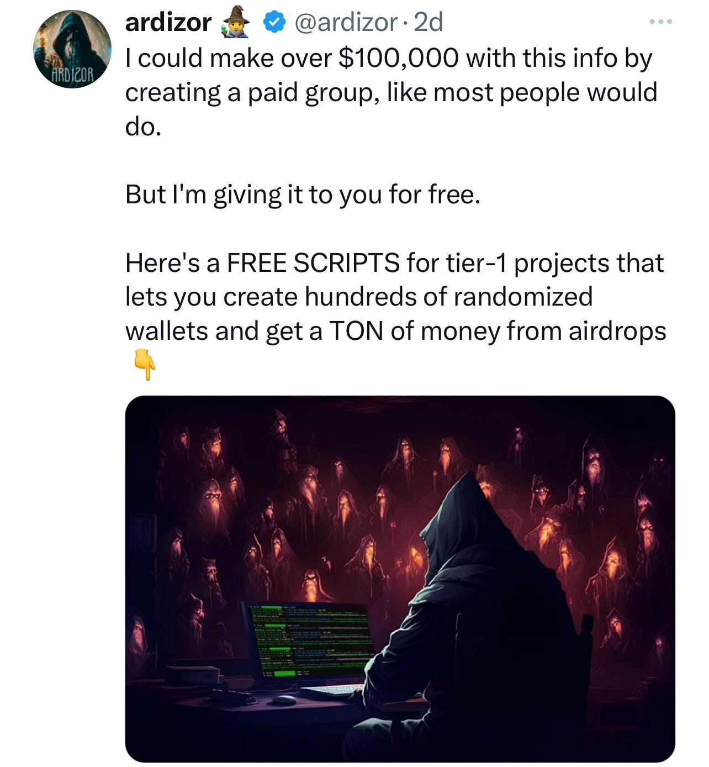Click line "But I'm giving it to you for free."
709x767 pixels.
(x=303, y=195)
